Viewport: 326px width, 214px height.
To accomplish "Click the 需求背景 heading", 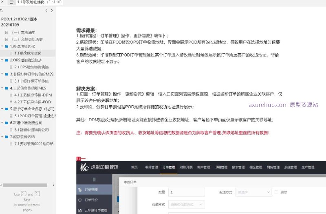I will [x=86, y=31].
